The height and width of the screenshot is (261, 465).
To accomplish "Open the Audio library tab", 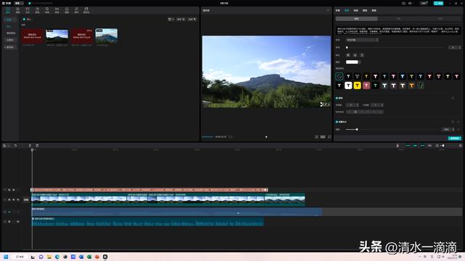I will click(17, 10).
